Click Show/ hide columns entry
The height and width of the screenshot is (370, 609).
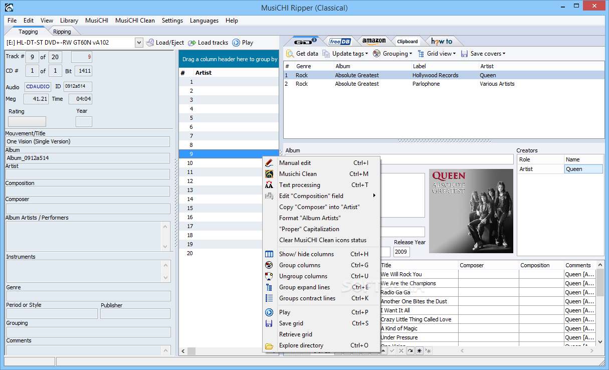pyautogui.click(x=321, y=254)
